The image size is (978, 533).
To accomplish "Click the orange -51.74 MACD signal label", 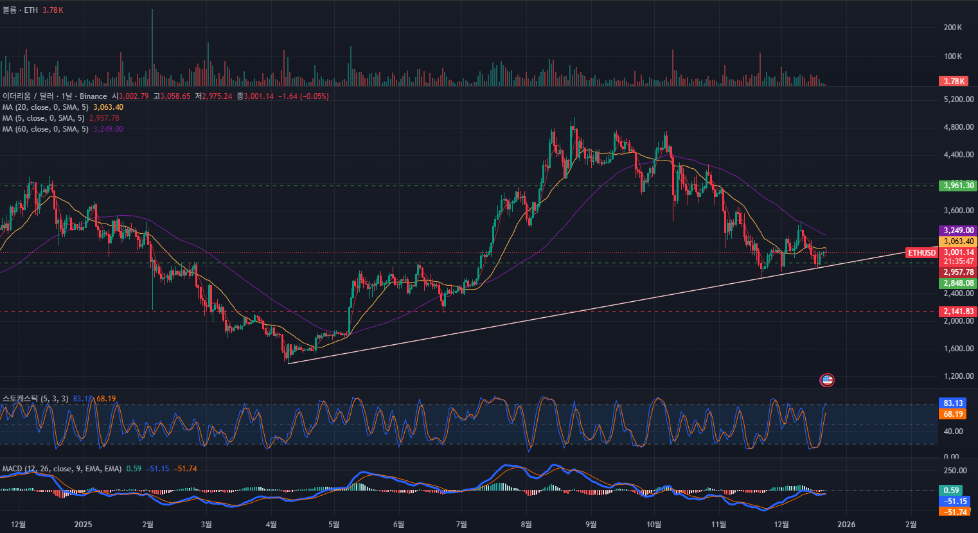I will tap(954, 512).
